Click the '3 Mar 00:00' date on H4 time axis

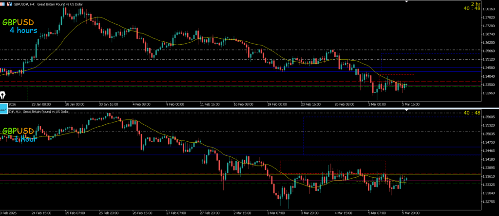tap(376, 103)
